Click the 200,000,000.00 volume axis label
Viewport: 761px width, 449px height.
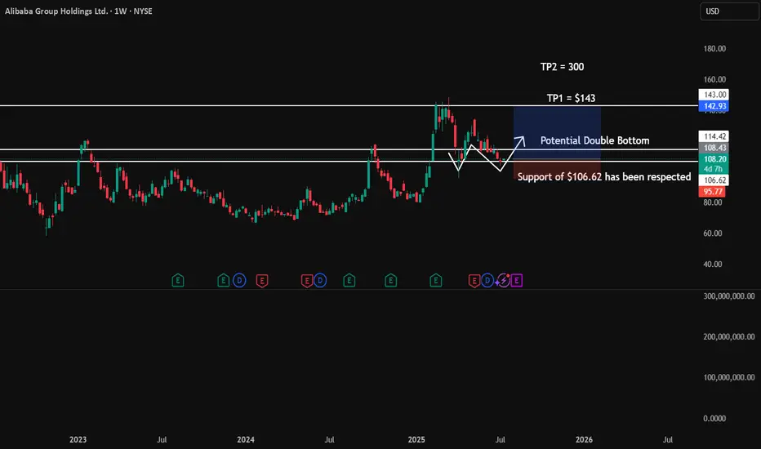pyautogui.click(x=729, y=337)
